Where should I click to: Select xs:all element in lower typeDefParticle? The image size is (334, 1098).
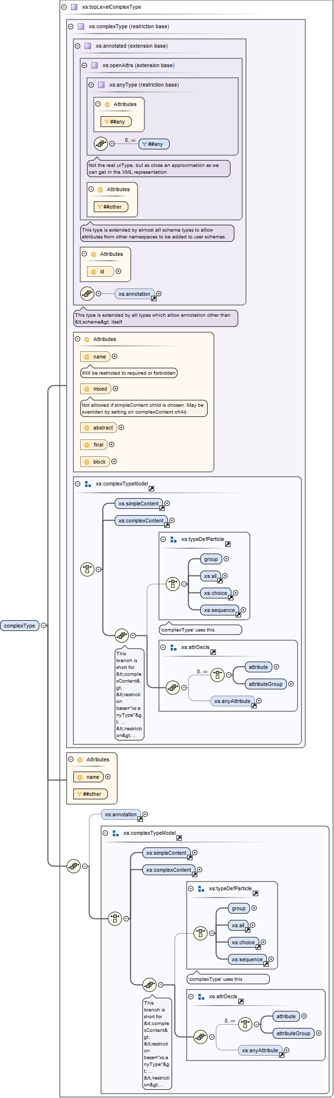238,925
